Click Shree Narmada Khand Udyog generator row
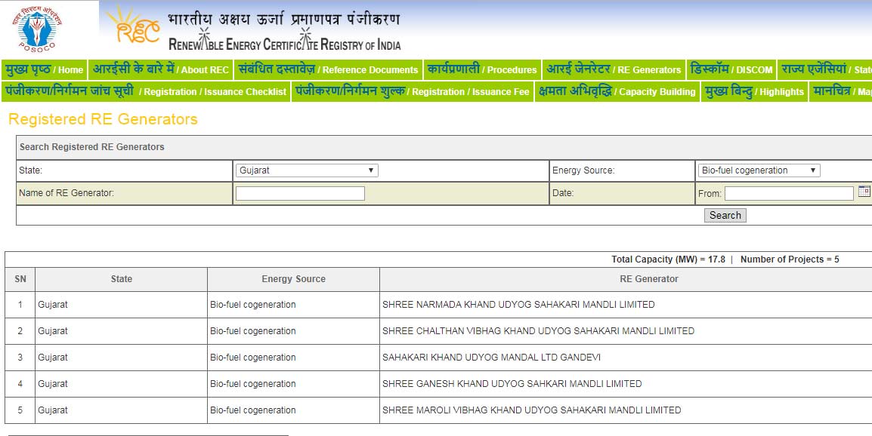872x436 pixels. [x=518, y=305]
